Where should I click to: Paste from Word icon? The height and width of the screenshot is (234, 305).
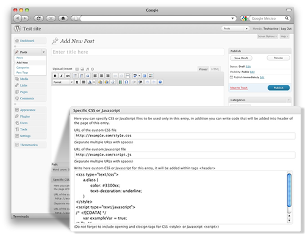106,82
